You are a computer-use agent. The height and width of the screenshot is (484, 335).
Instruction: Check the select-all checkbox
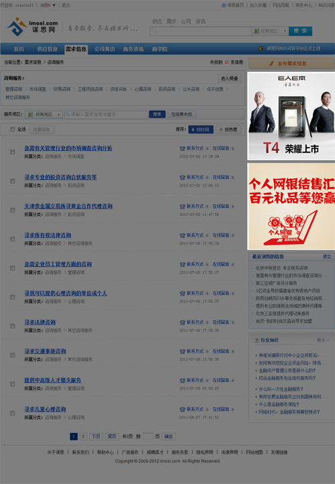pos(12,129)
